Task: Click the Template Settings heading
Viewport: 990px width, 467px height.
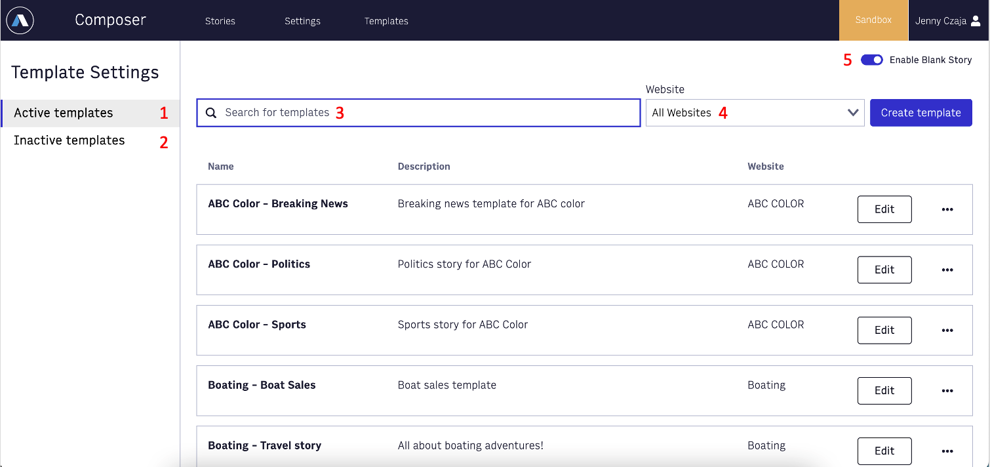Action: coord(85,72)
